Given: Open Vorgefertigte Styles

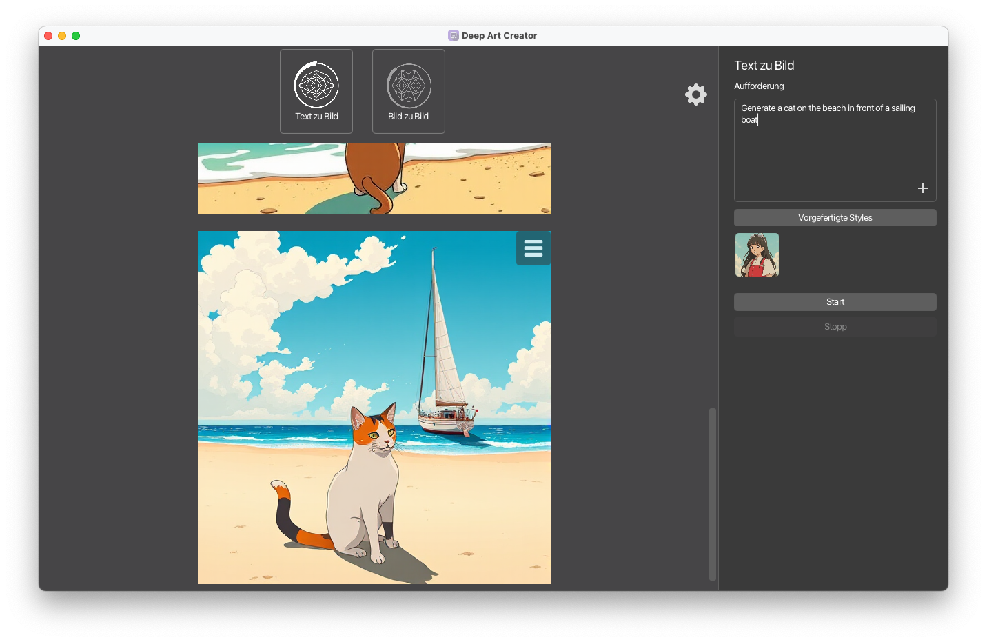Looking at the screenshot, I should coord(835,217).
